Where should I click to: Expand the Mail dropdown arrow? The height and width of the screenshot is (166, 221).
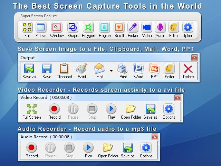[111, 71]
